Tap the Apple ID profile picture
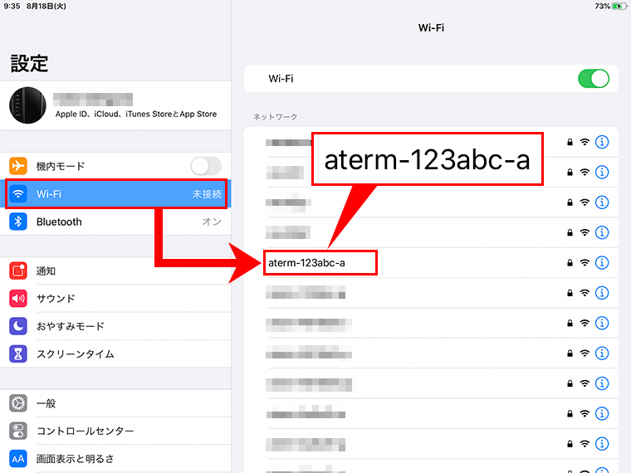 (x=27, y=105)
